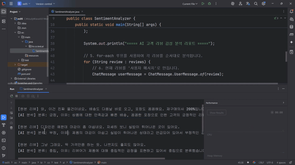Open the Services tool window

(4, 133)
